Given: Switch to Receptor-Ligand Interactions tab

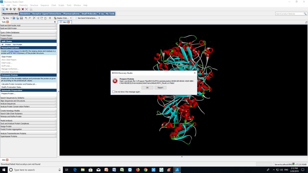Looking at the screenshot, I should point(47,14).
